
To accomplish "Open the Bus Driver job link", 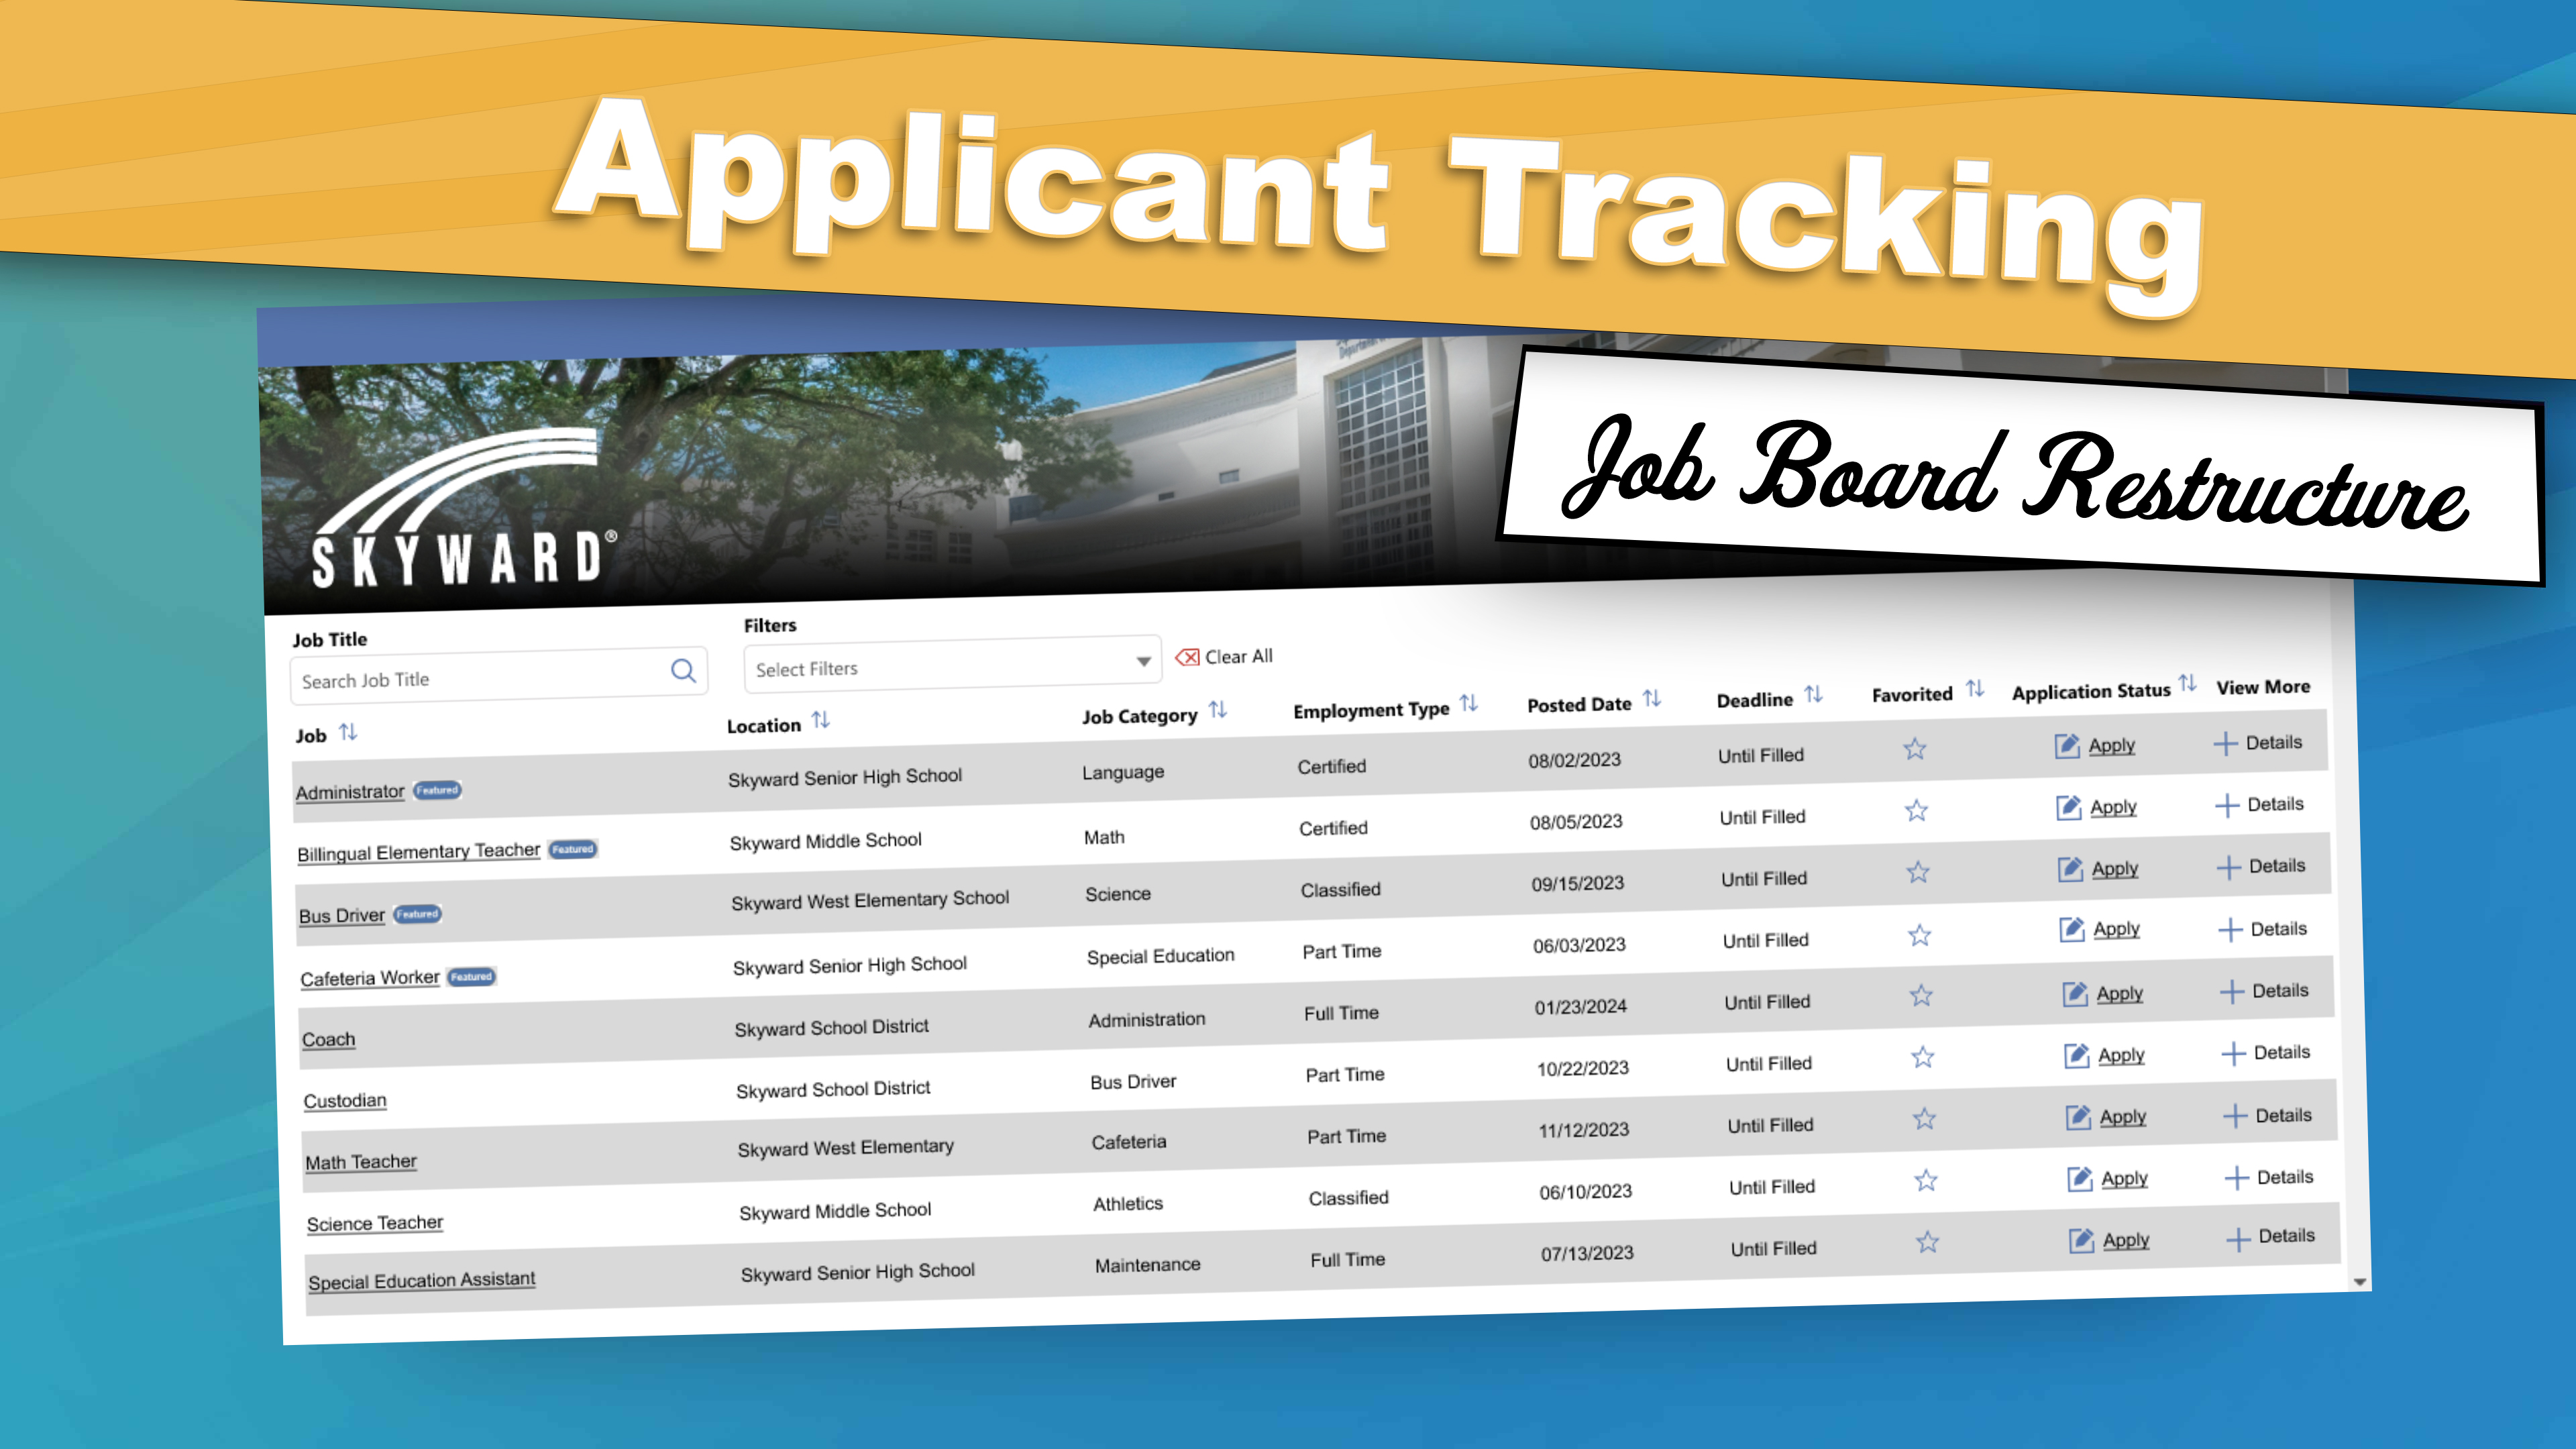I will click(x=341, y=916).
